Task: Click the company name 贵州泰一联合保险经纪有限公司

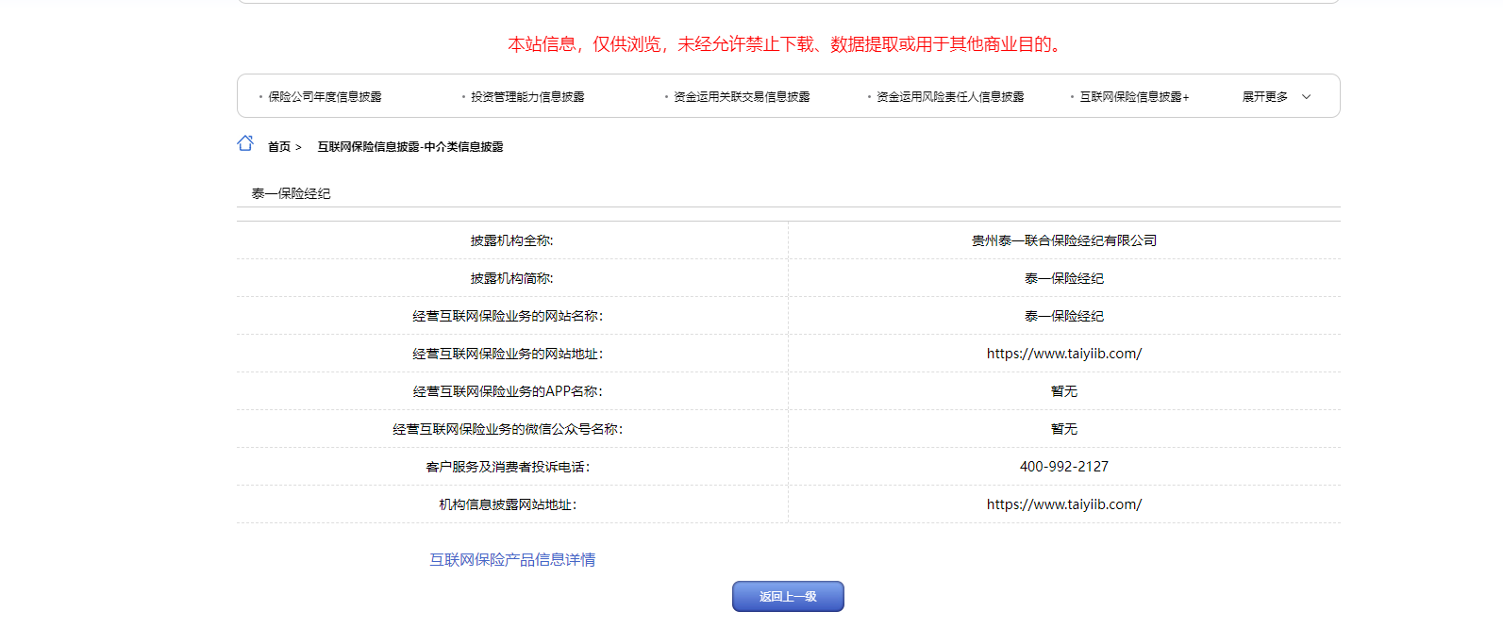Action: pos(1063,240)
